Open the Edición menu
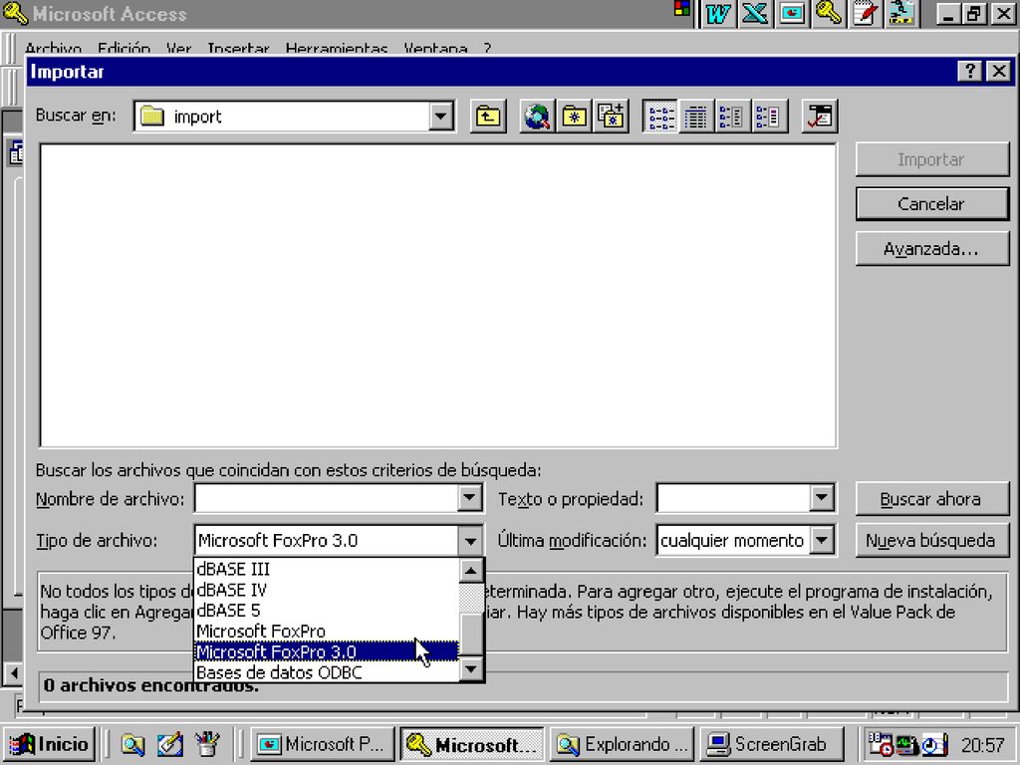 (124, 48)
